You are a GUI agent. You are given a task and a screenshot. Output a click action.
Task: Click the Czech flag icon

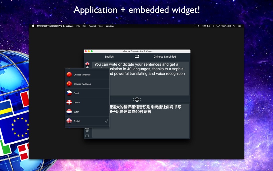(69, 93)
